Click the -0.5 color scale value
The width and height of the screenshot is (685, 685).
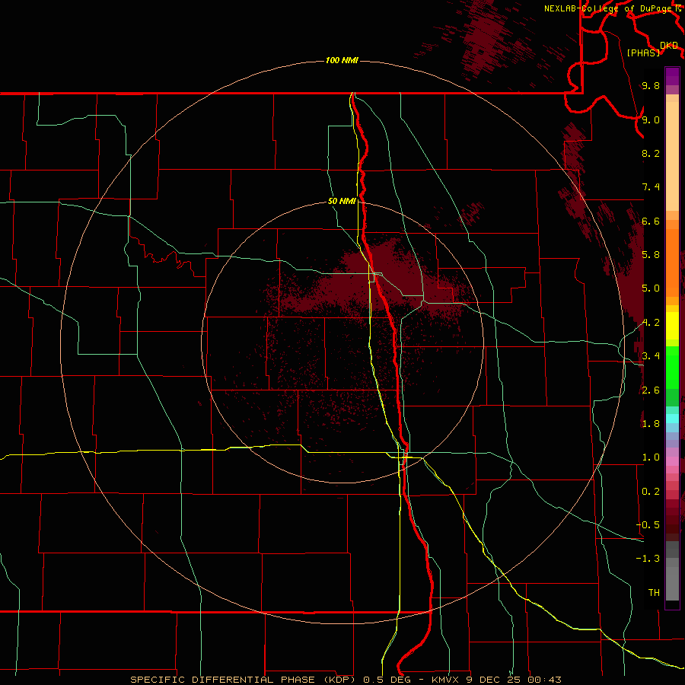(x=648, y=525)
